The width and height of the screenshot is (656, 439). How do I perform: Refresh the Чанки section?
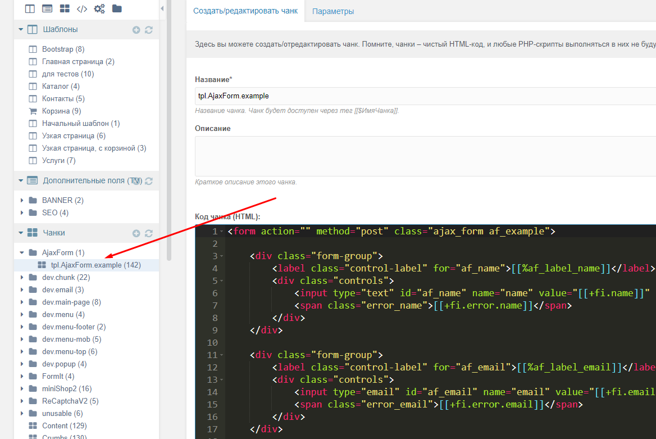pyautogui.click(x=148, y=233)
